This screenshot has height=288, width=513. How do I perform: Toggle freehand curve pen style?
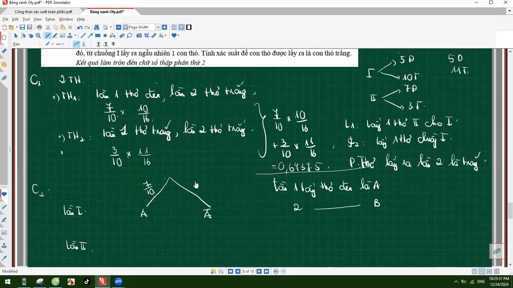76,44
